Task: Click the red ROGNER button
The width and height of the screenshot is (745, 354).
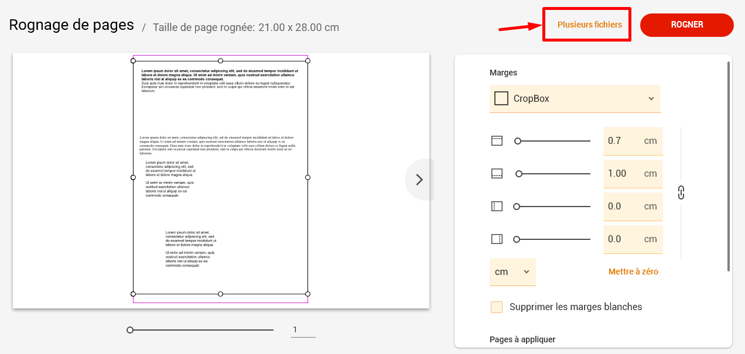Action: coord(687,25)
